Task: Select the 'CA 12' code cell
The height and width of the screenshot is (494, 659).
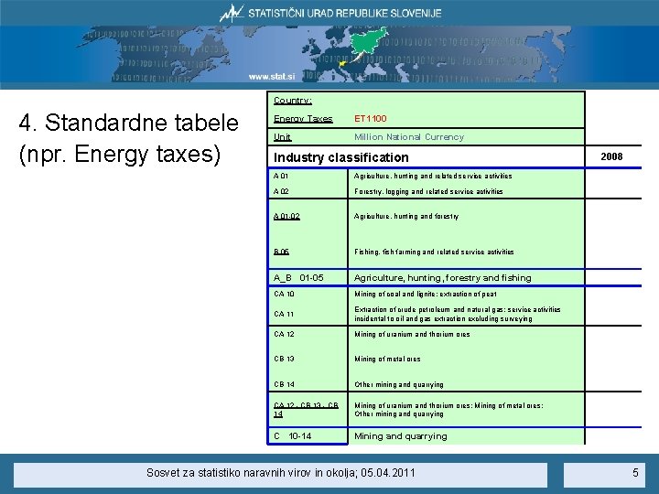Action: pyautogui.click(x=284, y=335)
